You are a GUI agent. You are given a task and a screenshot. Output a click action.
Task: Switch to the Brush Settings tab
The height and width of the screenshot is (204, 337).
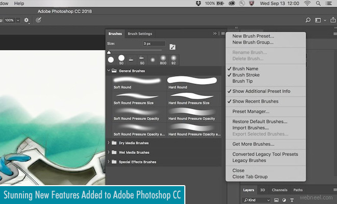140,34
